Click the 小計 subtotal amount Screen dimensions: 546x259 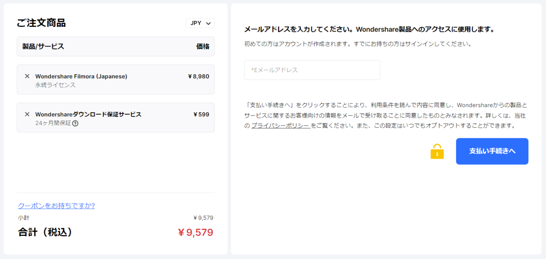click(203, 218)
